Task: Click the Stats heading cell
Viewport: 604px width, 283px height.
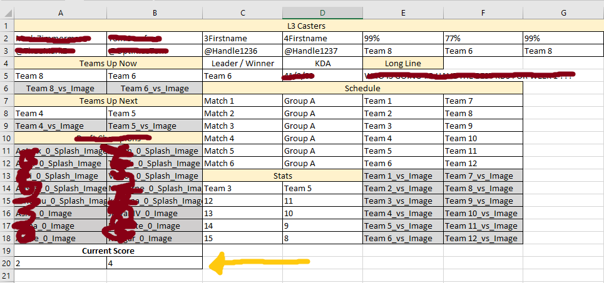Action: point(282,176)
